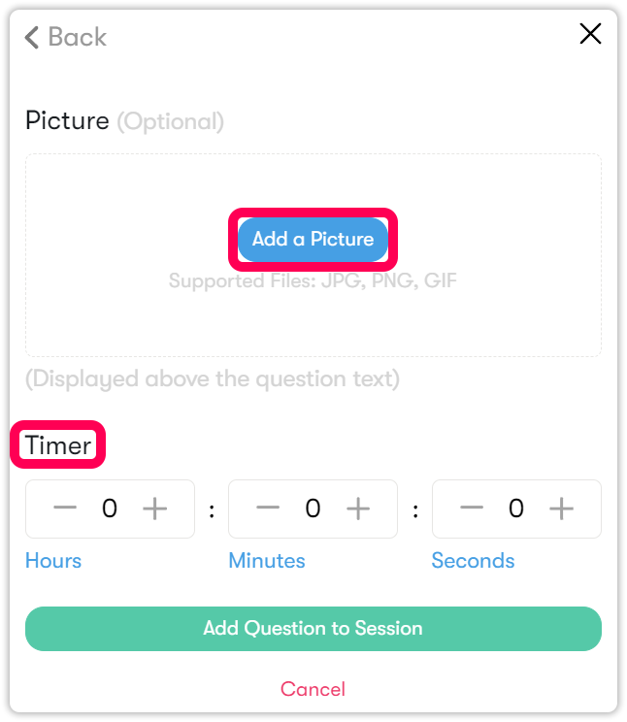627x722 pixels.
Task: Increase the Hours value with plus
Action: pos(155,509)
